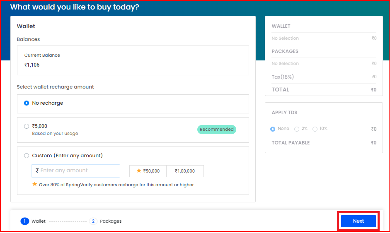Click the Recommended badge
This screenshot has width=390, height=233.
point(217,130)
